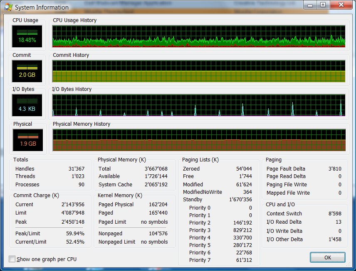Click the I/O Bytes History graph
356x271 pixels.
(199, 105)
